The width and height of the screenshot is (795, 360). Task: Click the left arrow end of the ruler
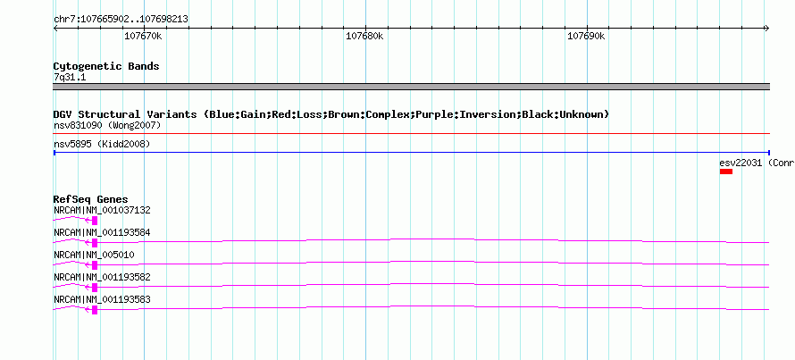pyautogui.click(x=55, y=29)
